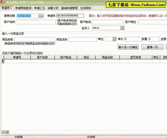Click the 商品名称 input field
The image size is (167, 138).
83,39
